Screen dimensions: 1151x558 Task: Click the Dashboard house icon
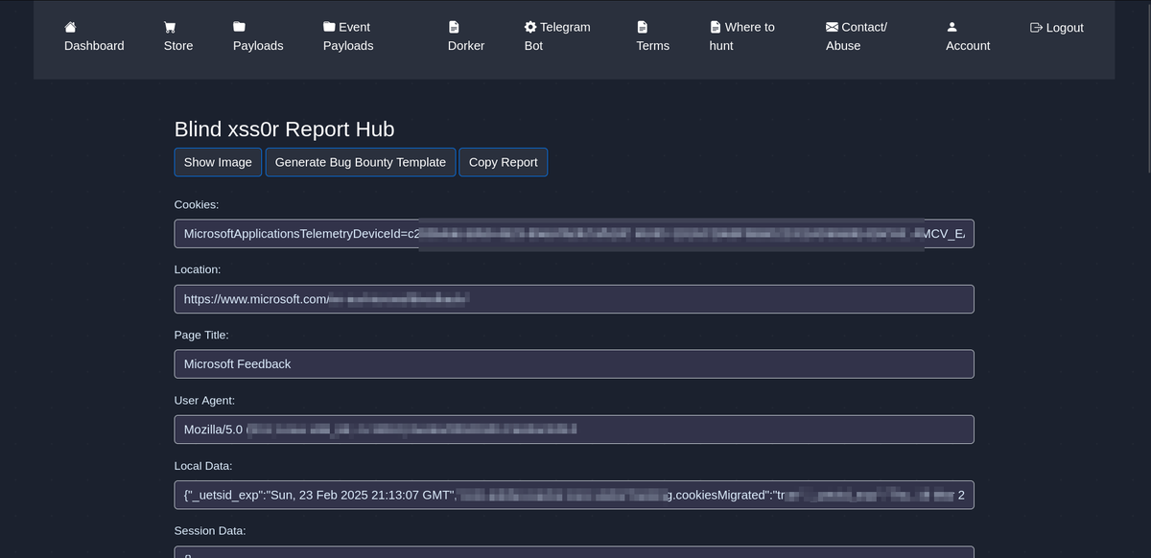[71, 27]
